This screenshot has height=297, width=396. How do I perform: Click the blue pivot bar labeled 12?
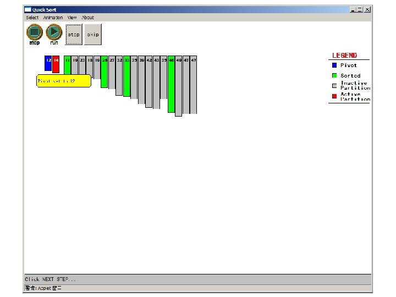(x=48, y=63)
